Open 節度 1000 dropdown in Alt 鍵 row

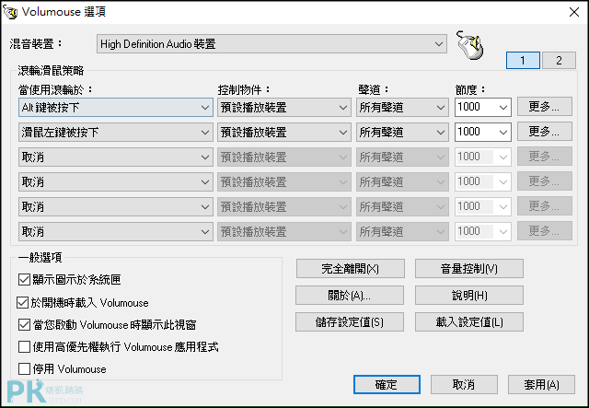pos(482,107)
